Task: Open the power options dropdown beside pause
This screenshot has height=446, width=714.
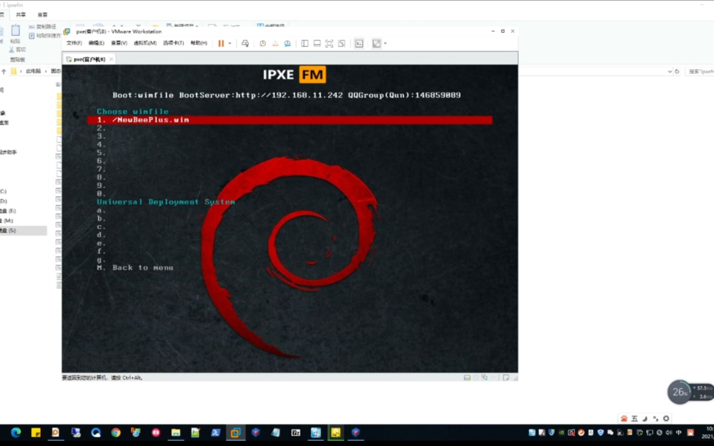Action: (230, 44)
